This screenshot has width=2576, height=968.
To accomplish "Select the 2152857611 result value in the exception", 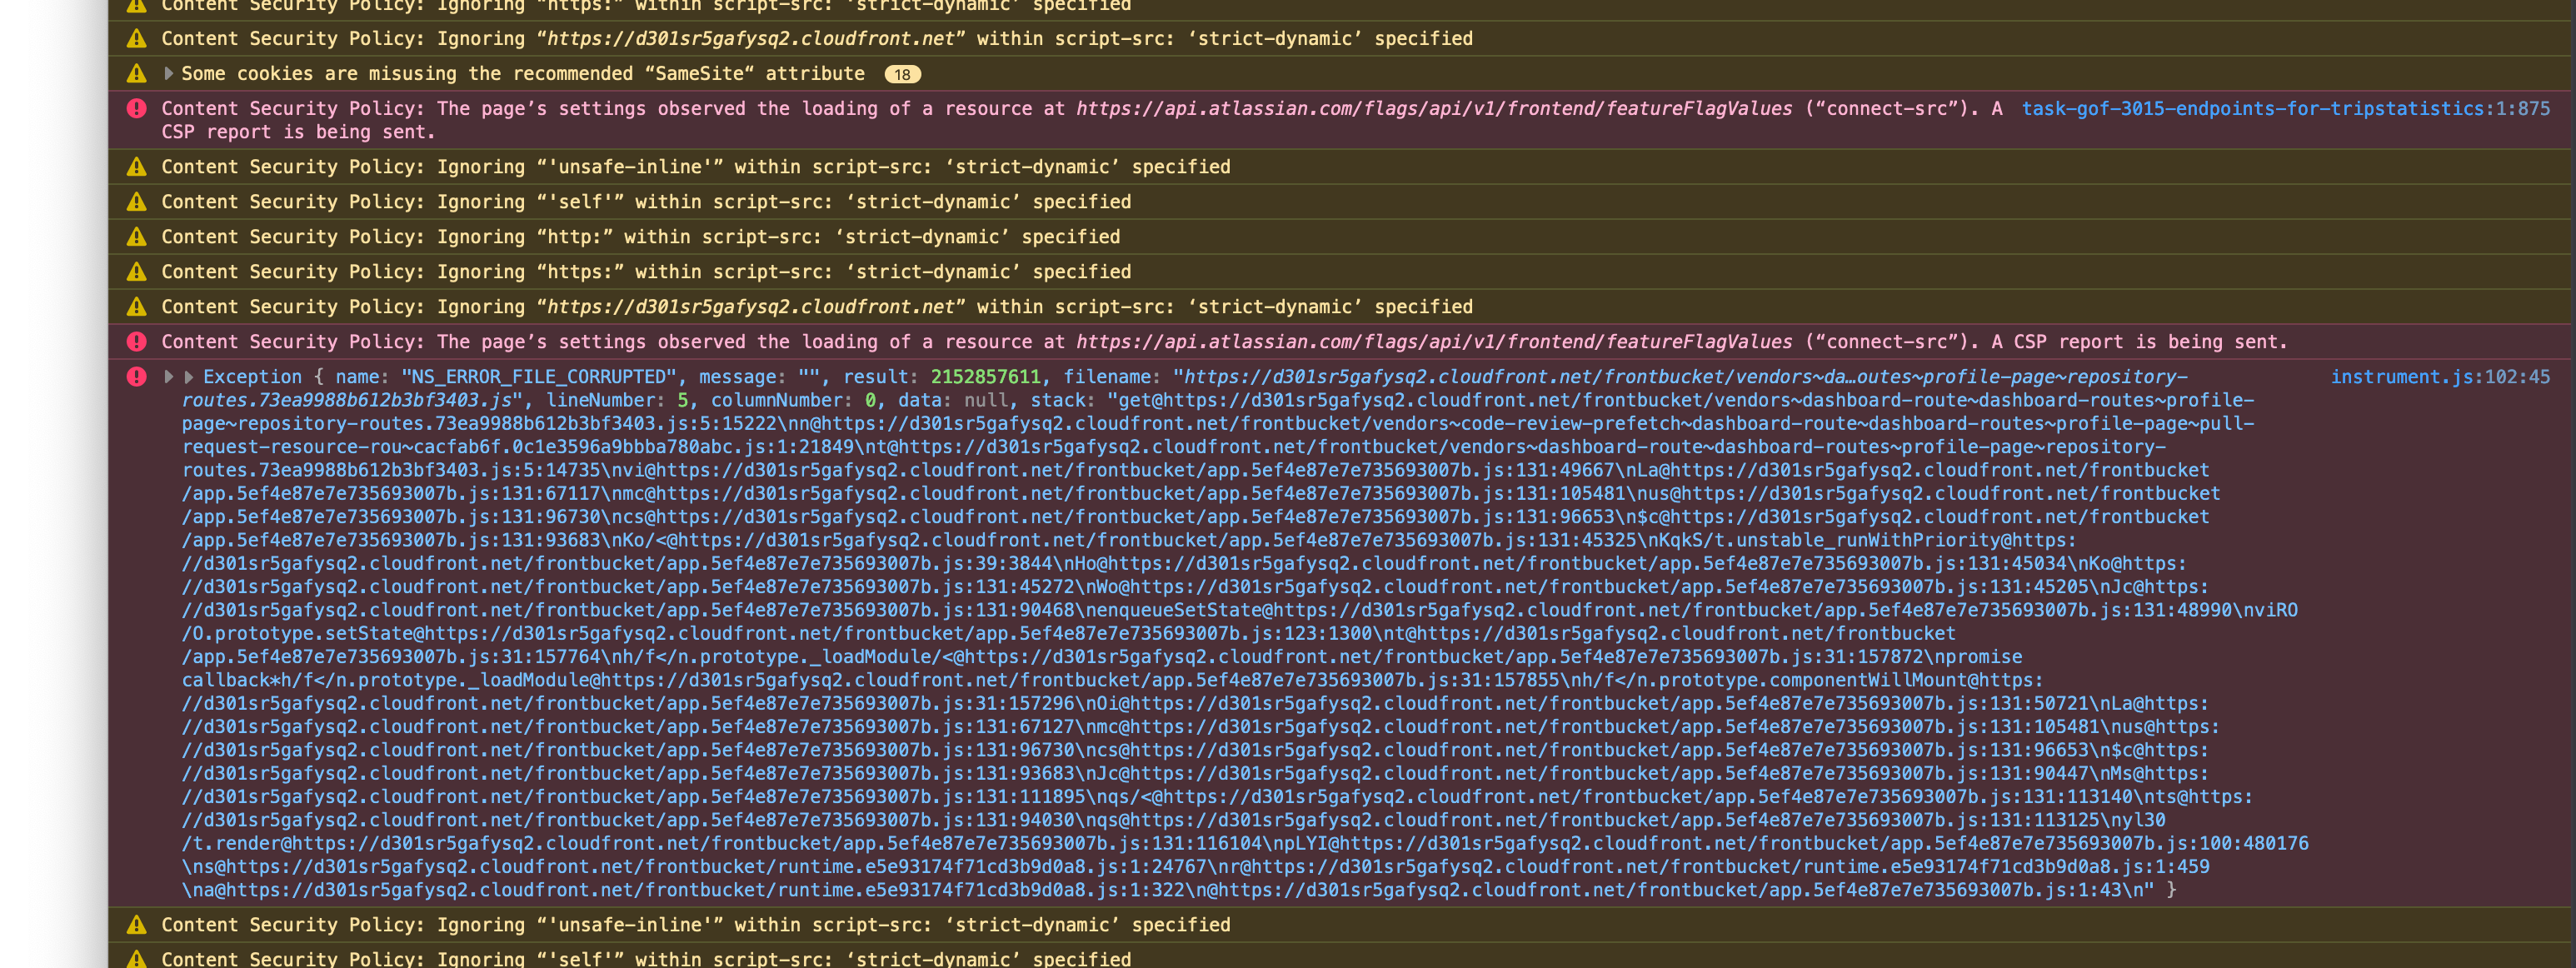I will pos(986,377).
